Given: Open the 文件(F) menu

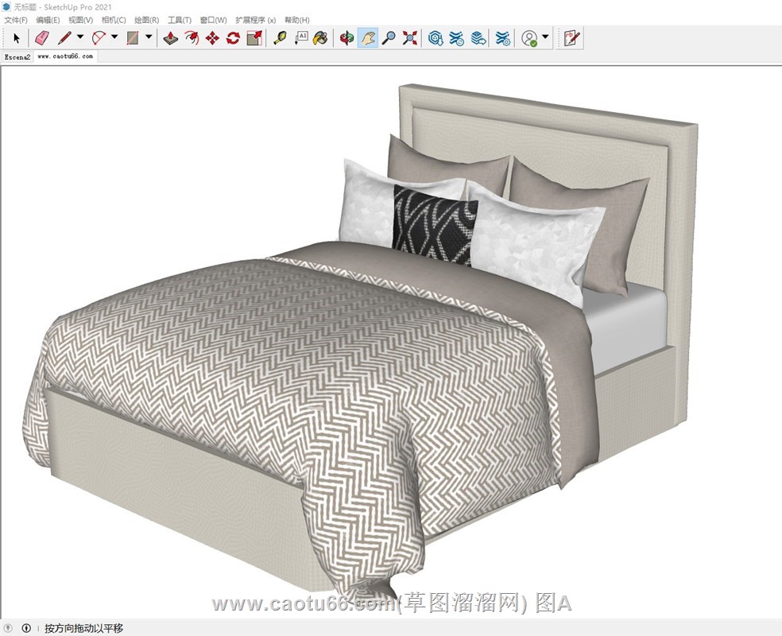Looking at the screenshot, I should (x=16, y=20).
